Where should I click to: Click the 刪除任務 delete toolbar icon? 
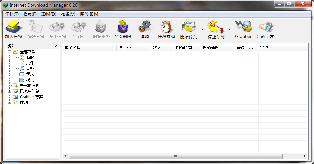101,26
